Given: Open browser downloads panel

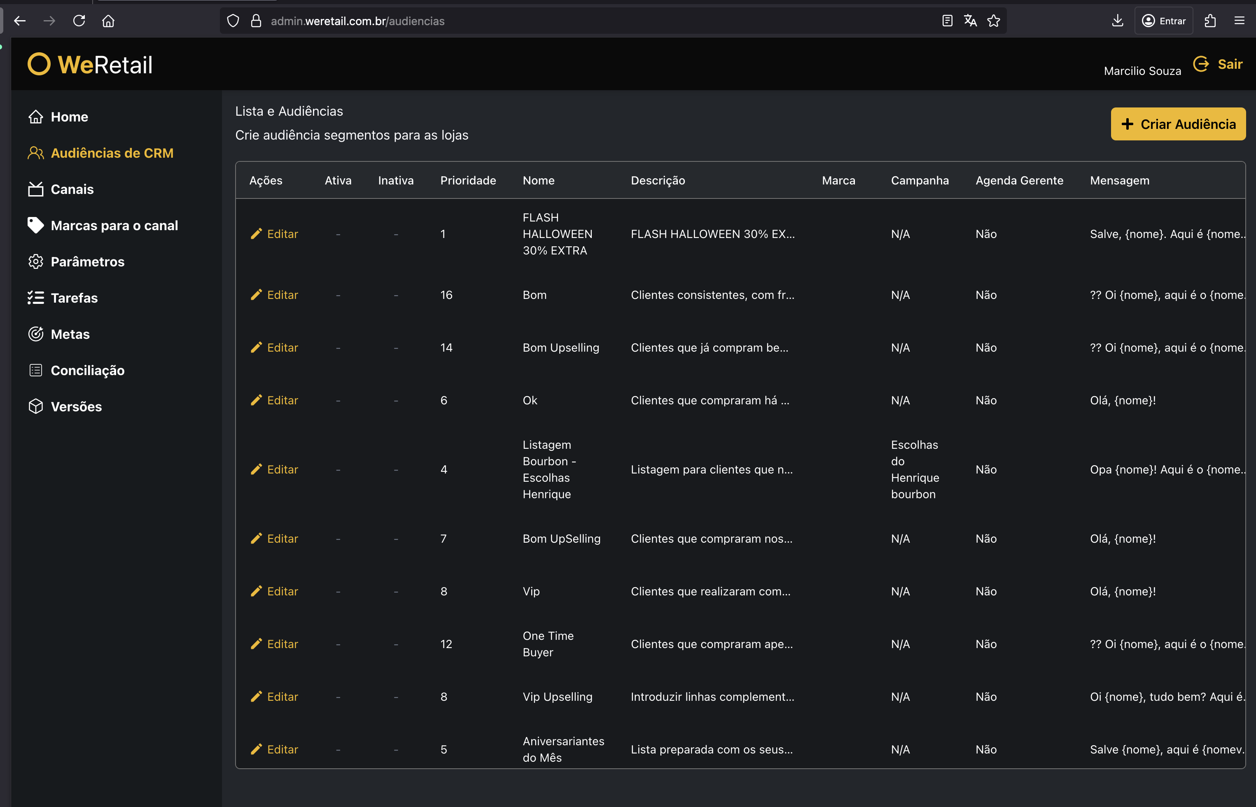Looking at the screenshot, I should coord(1117,21).
